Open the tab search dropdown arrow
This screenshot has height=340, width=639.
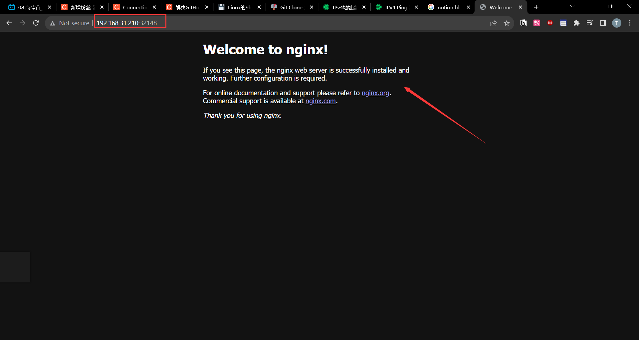click(x=572, y=7)
